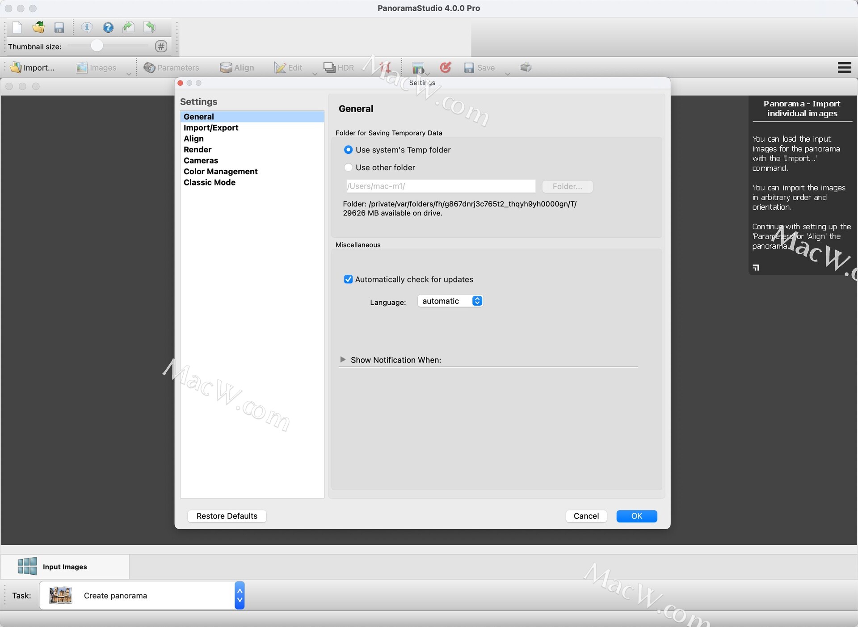Click the Create panorama task thumbnail

pos(60,595)
